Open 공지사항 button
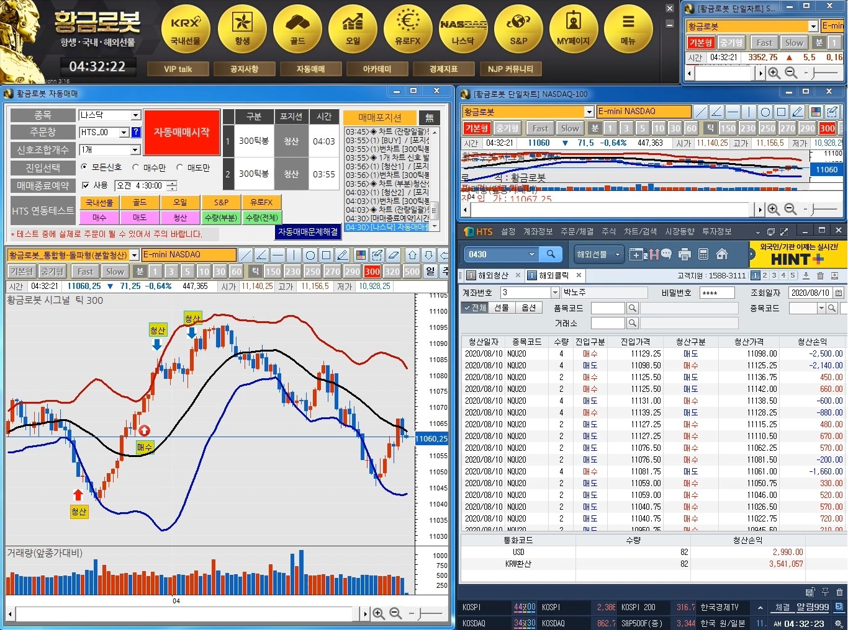This screenshot has width=848, height=630. click(244, 69)
